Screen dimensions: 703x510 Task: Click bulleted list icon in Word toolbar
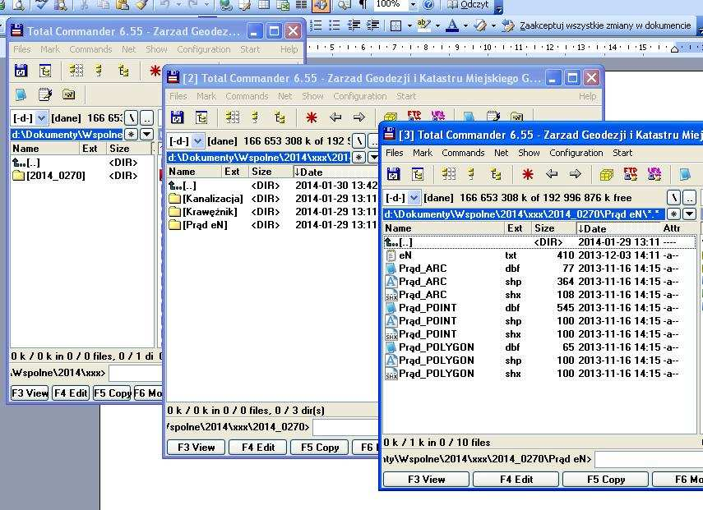coord(335,25)
